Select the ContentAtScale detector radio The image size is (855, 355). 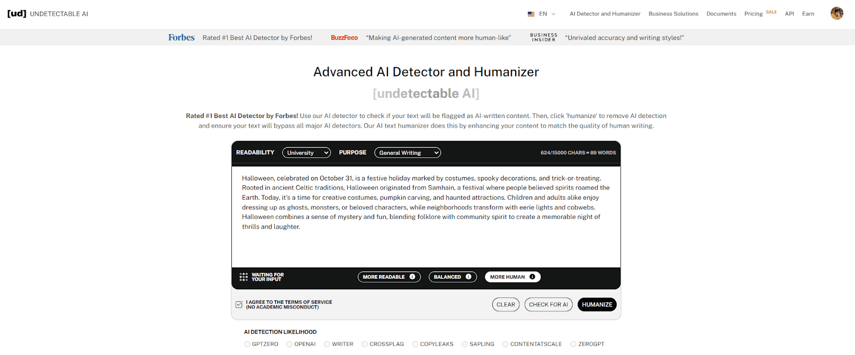point(505,344)
